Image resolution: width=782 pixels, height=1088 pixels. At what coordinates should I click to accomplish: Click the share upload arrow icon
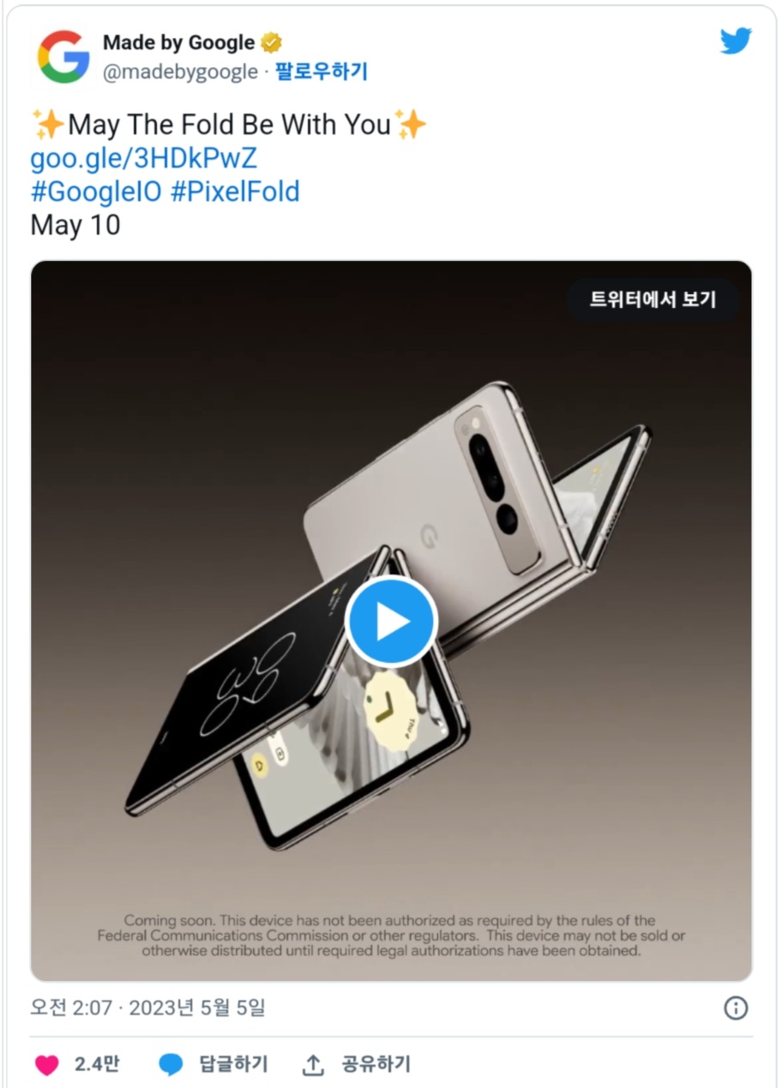pyautogui.click(x=313, y=1065)
